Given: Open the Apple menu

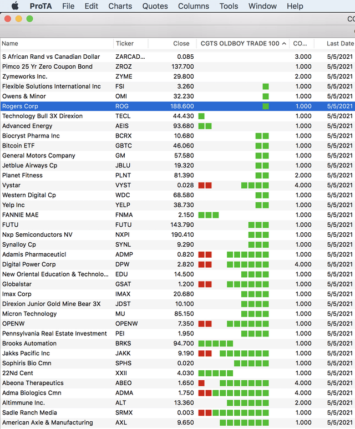Looking at the screenshot, I should pyautogui.click(x=15, y=6).
